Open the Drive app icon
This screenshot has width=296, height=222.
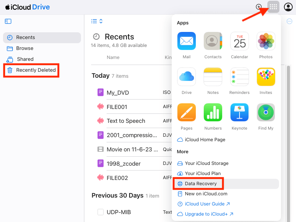pyautogui.click(x=186, y=77)
